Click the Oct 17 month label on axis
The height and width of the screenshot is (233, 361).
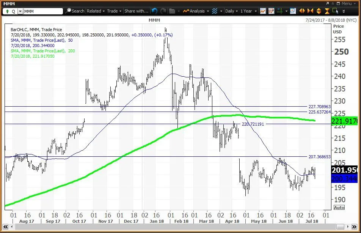79,221
